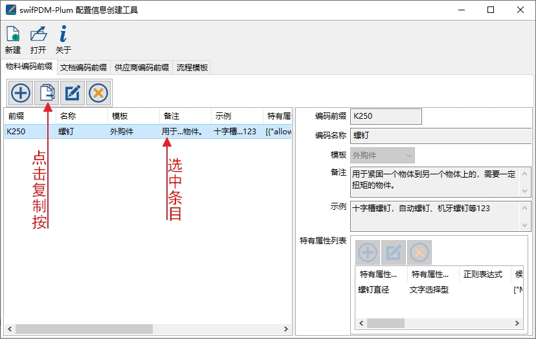Image resolution: width=536 pixels, height=339 pixels.
Task: Click the 新建 (New) toolbar icon
Action: [x=12, y=36]
